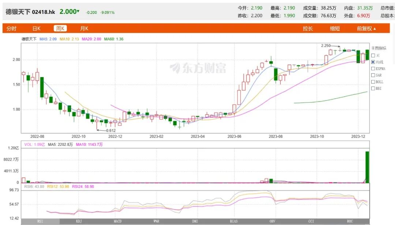Click the VOL: 1.09亿 label
Image resolution: width=395 pixels, height=225 pixels.
click(34, 145)
